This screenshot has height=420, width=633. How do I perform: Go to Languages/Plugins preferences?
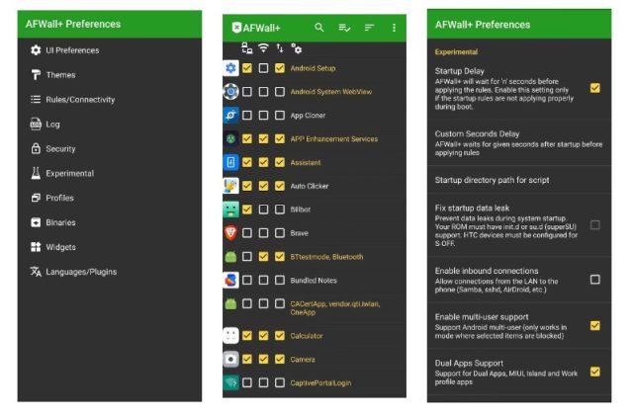[80, 271]
